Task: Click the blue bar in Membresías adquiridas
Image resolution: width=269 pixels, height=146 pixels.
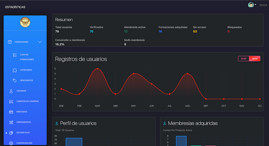Action: point(181,141)
